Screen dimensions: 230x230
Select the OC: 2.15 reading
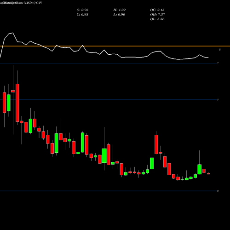click(x=157, y=10)
